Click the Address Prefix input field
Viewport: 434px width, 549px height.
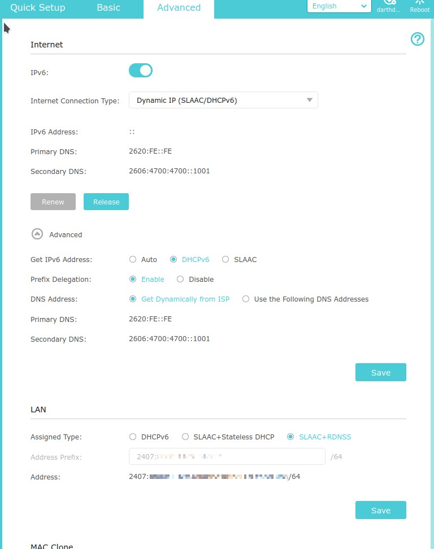pos(227,456)
